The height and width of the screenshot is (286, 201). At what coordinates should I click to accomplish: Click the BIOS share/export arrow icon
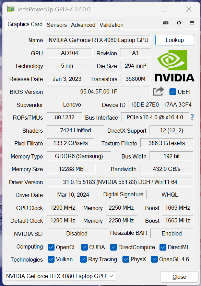pyautogui.click(x=158, y=91)
